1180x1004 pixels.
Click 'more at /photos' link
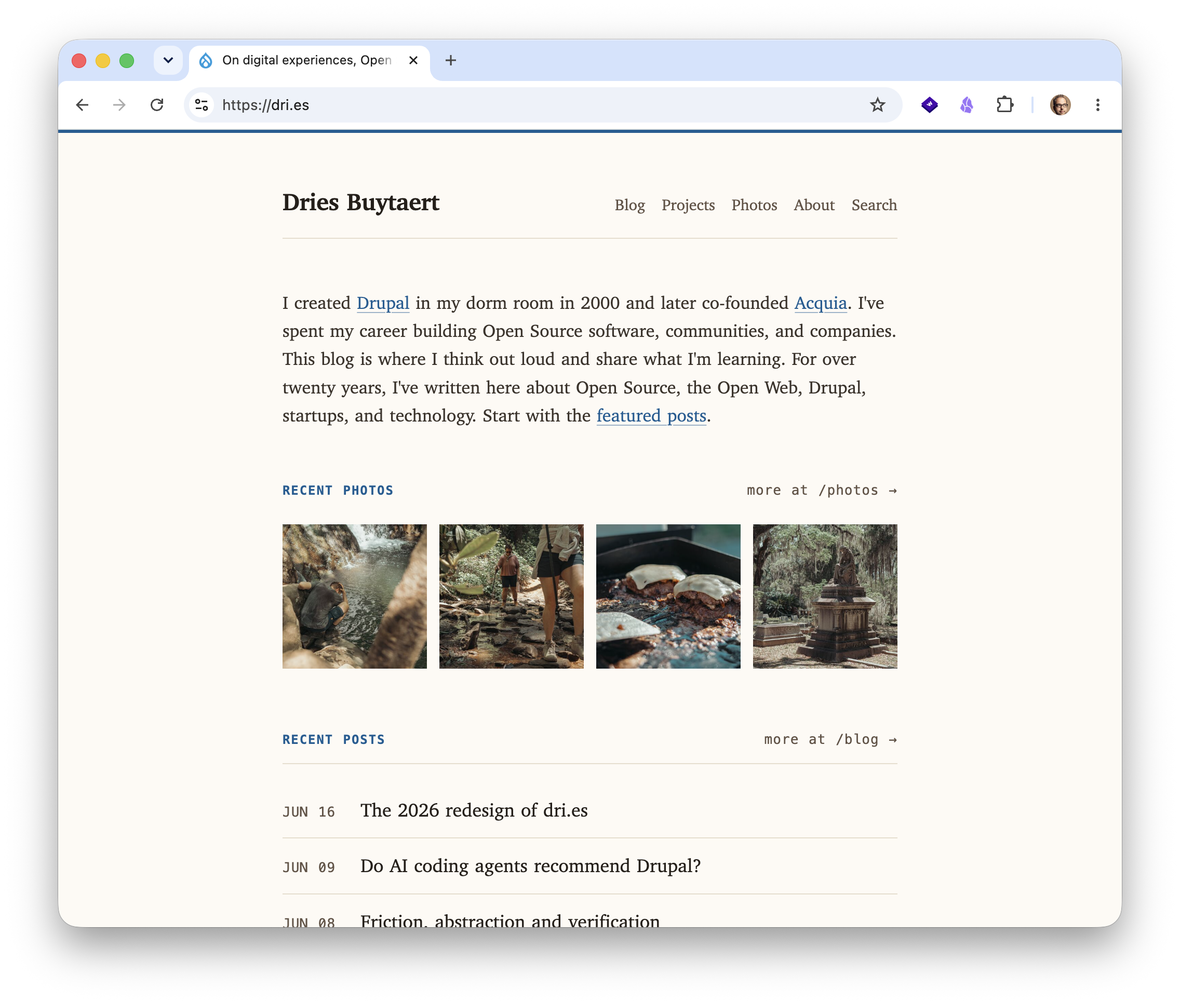click(x=822, y=490)
